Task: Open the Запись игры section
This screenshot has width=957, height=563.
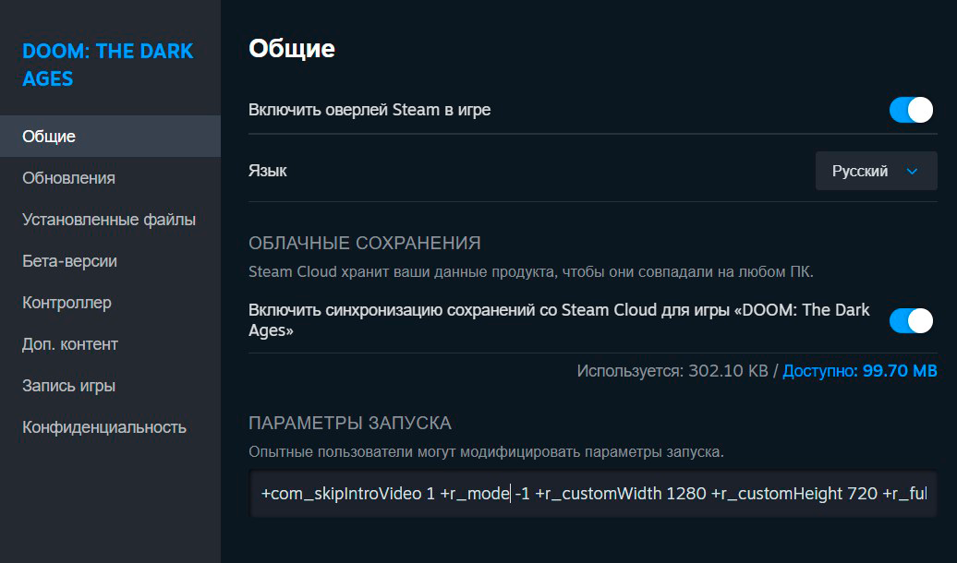Action: (x=111, y=386)
